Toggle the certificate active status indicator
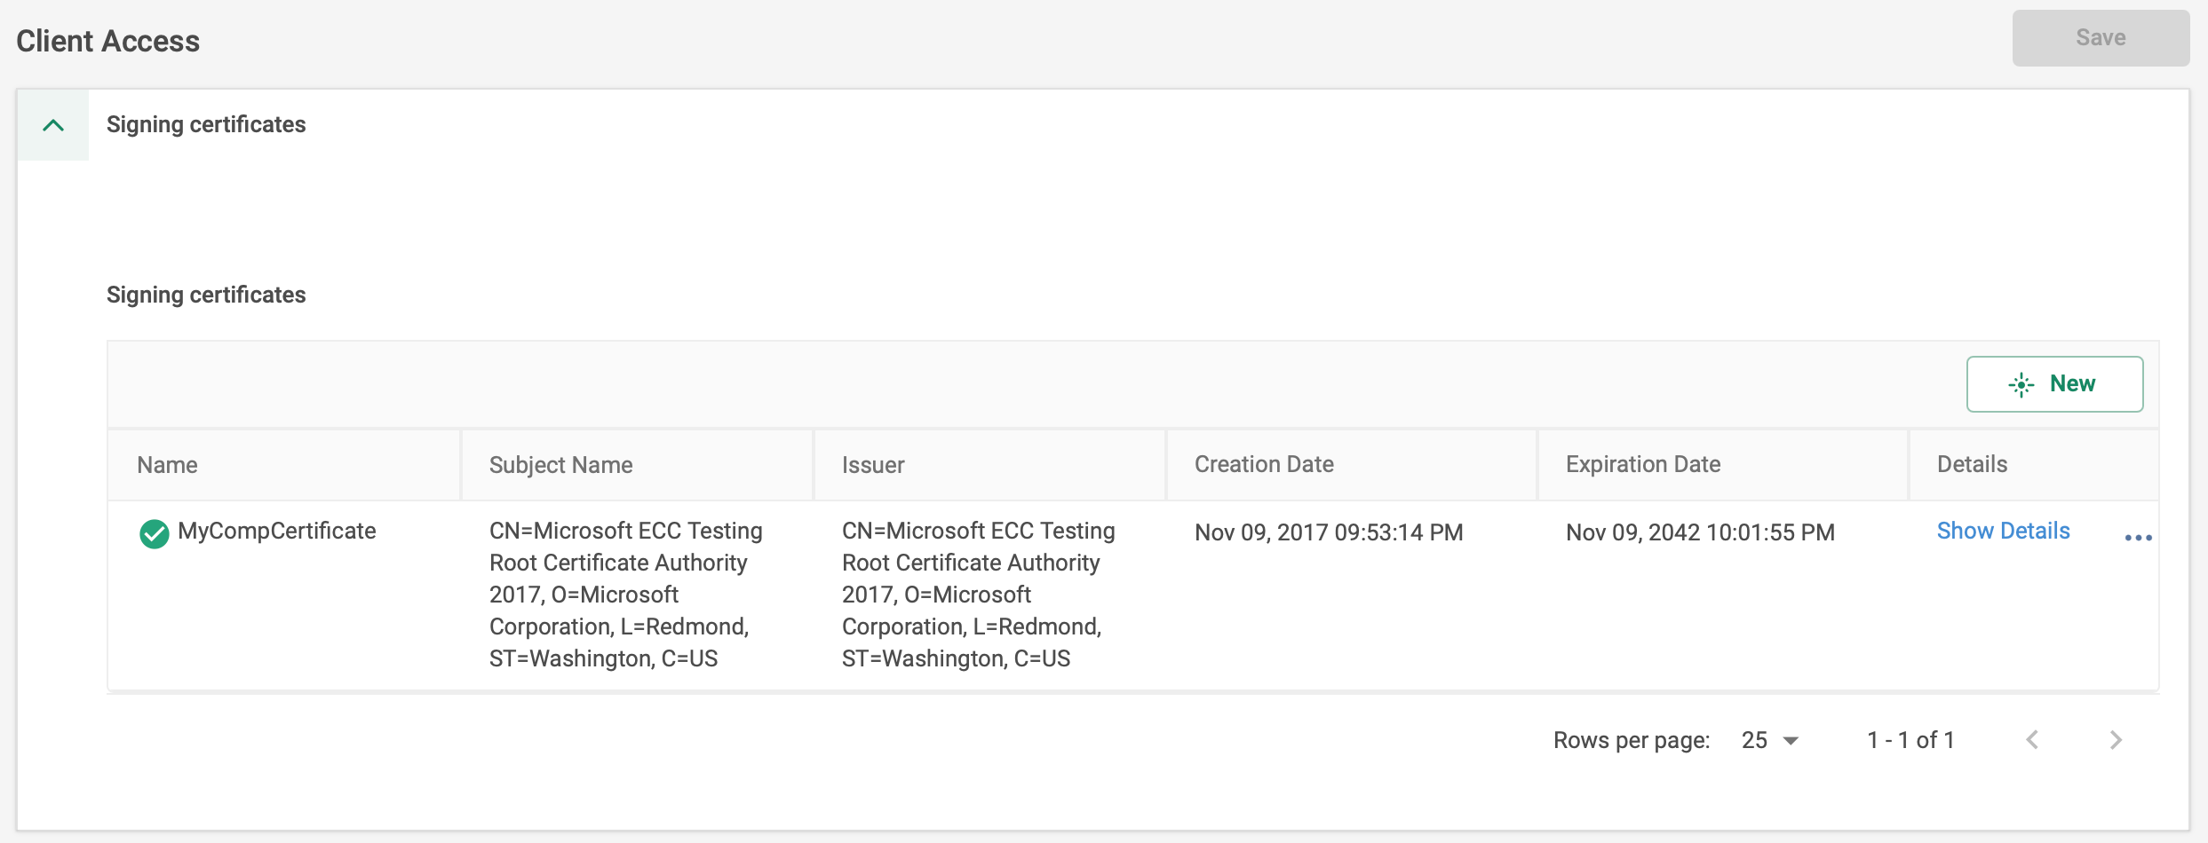This screenshot has height=843, width=2208. [x=155, y=533]
